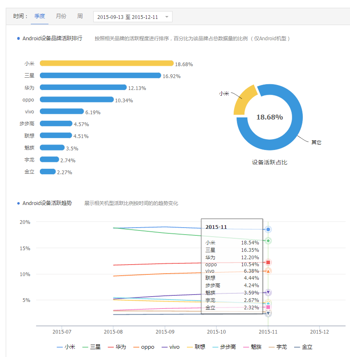Click the 设备活跃占比 caption
The height and width of the screenshot is (357, 350).
coord(269,162)
